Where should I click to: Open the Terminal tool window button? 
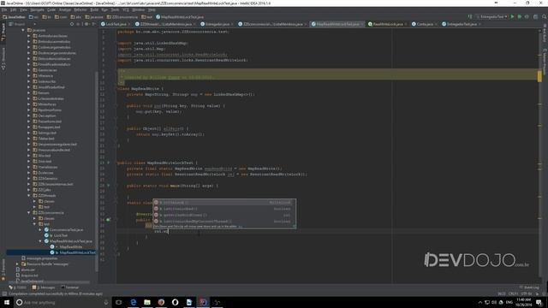[x=70, y=287]
